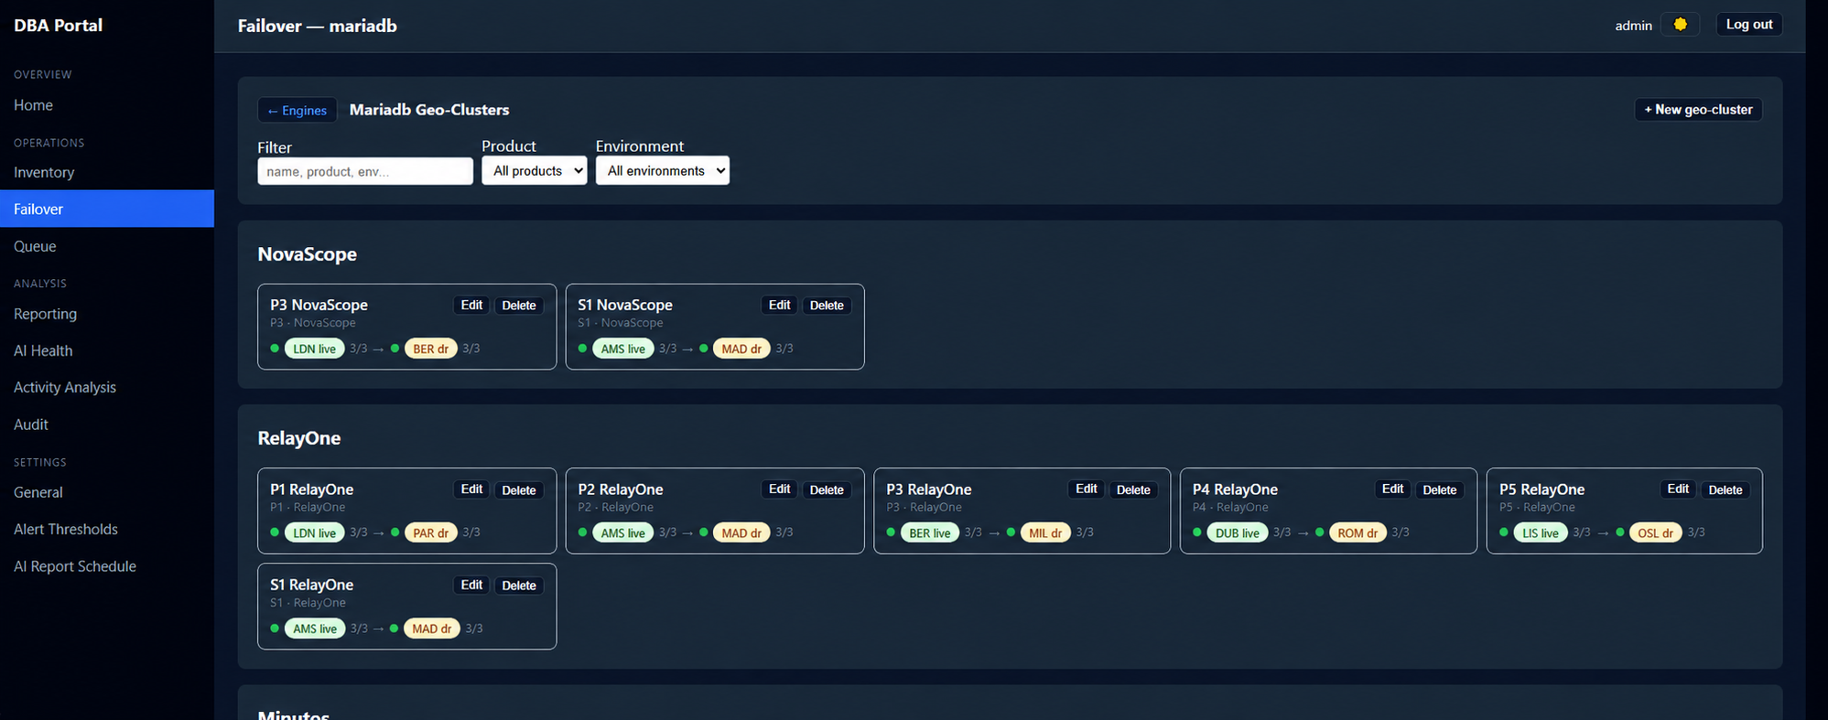
Task: Open Alert Thresholds settings
Action: [107, 529]
